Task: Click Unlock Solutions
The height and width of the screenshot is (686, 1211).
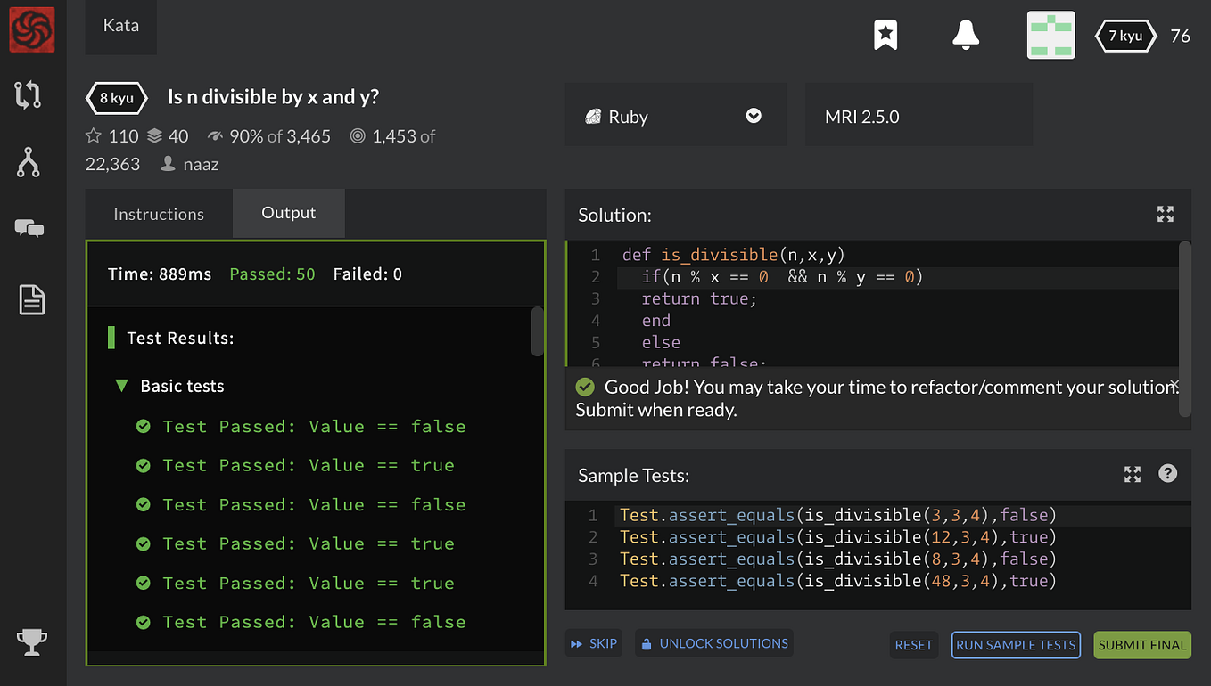Action: click(713, 642)
